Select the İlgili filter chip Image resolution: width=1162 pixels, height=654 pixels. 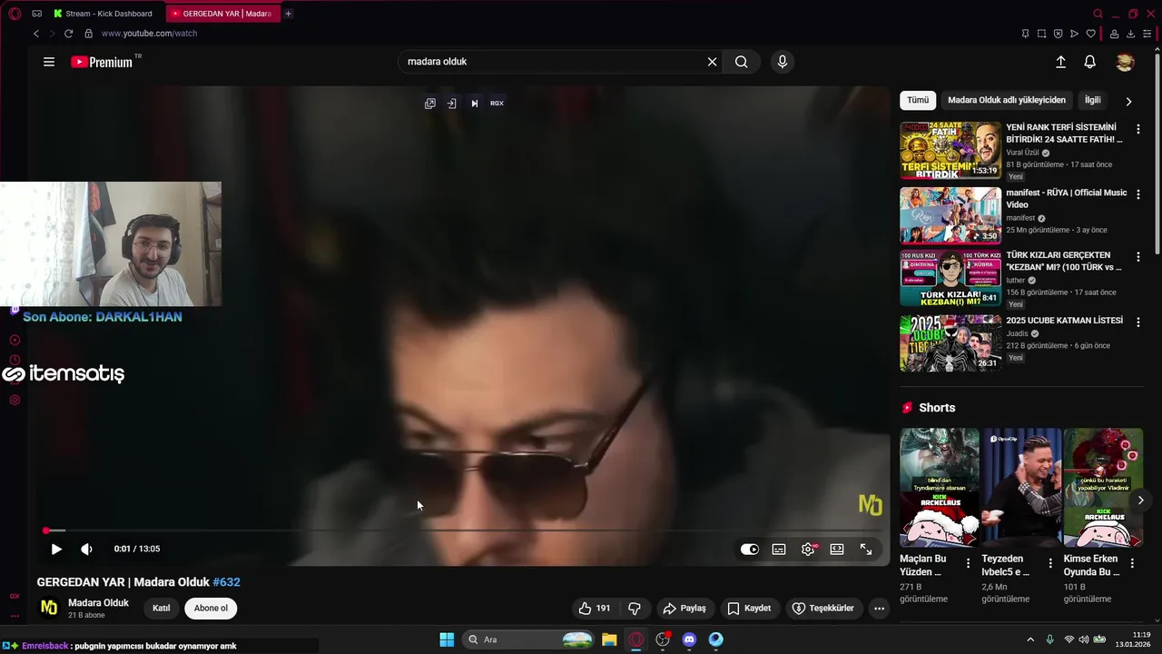click(1093, 100)
